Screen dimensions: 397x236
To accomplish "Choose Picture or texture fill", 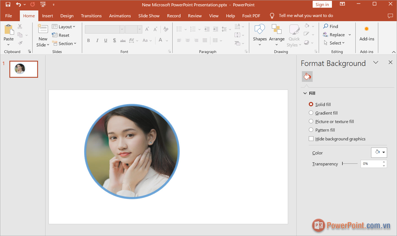I will tap(311, 121).
